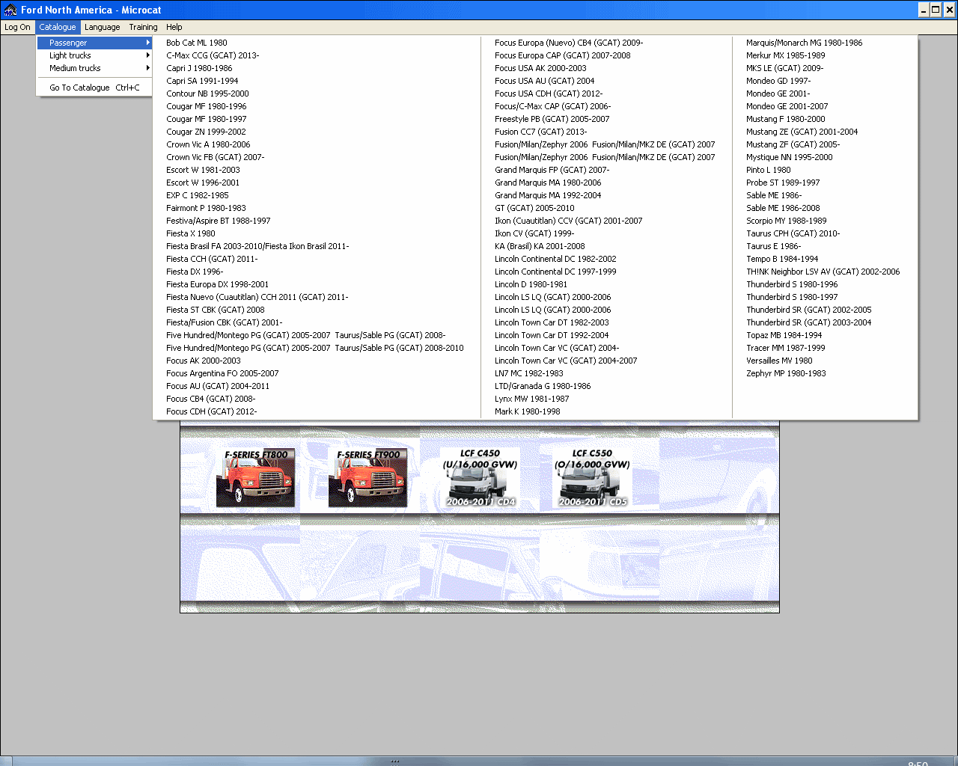Viewport: 958px width, 766px height.
Task: Select Contour NB 1995-2000
Action: (x=207, y=94)
